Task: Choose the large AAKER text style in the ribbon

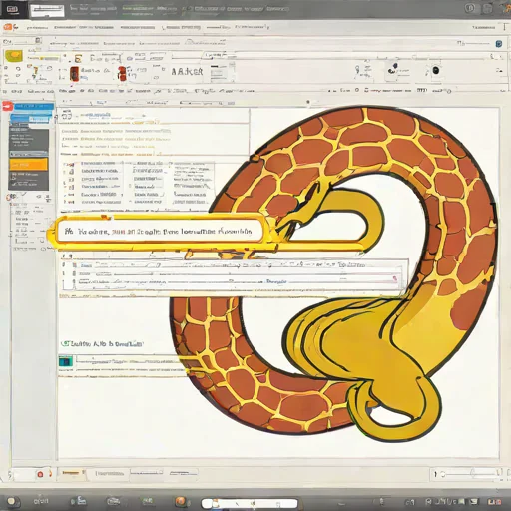Action: click(187, 71)
